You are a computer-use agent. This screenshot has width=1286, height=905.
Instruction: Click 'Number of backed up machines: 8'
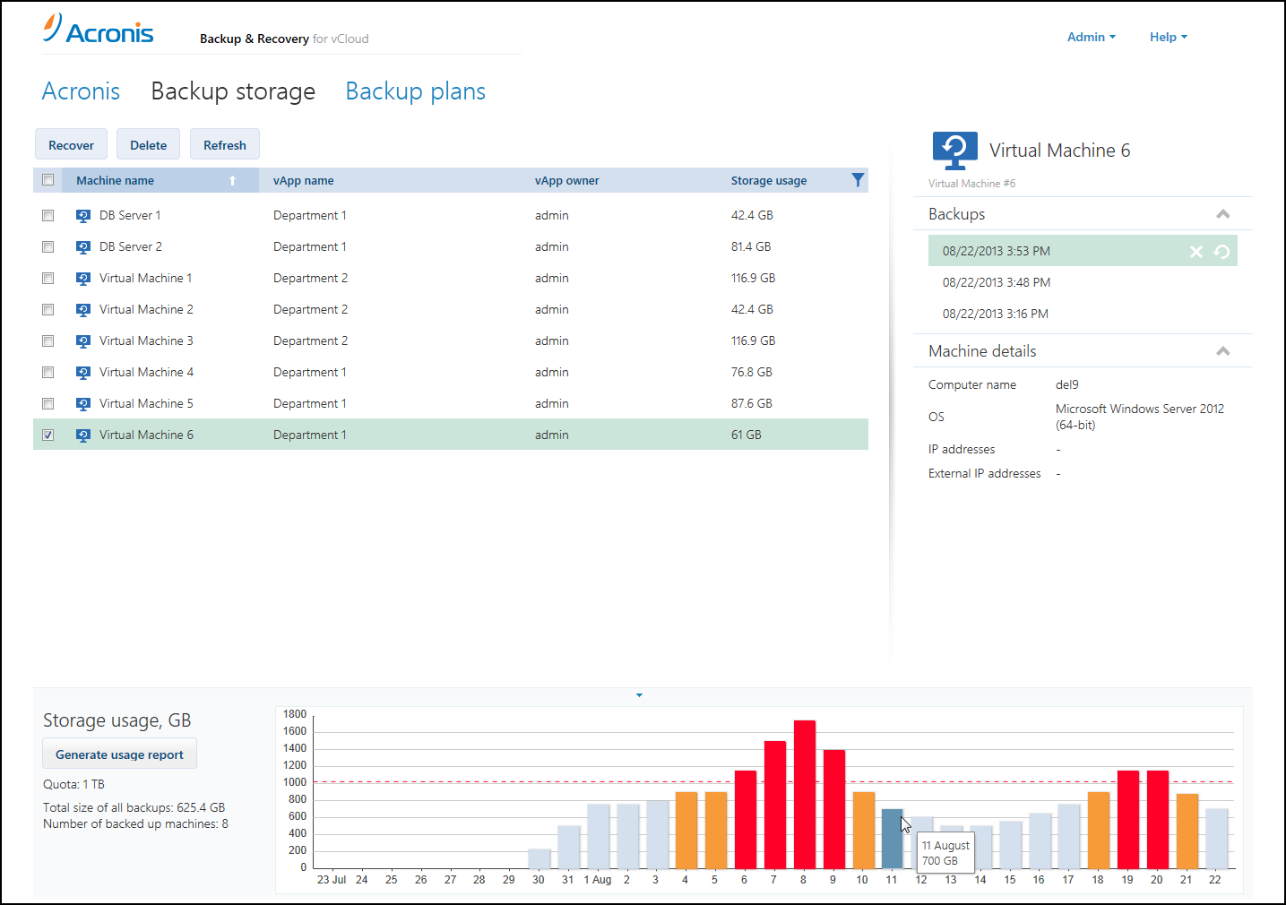click(135, 823)
